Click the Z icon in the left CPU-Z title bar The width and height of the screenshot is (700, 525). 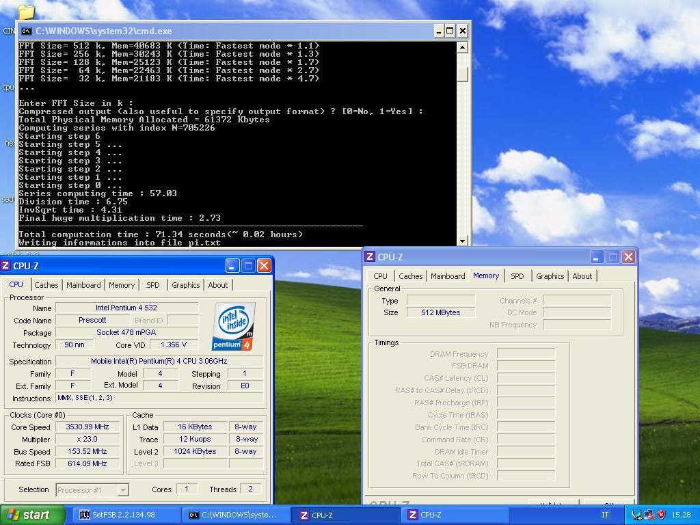[5, 266]
